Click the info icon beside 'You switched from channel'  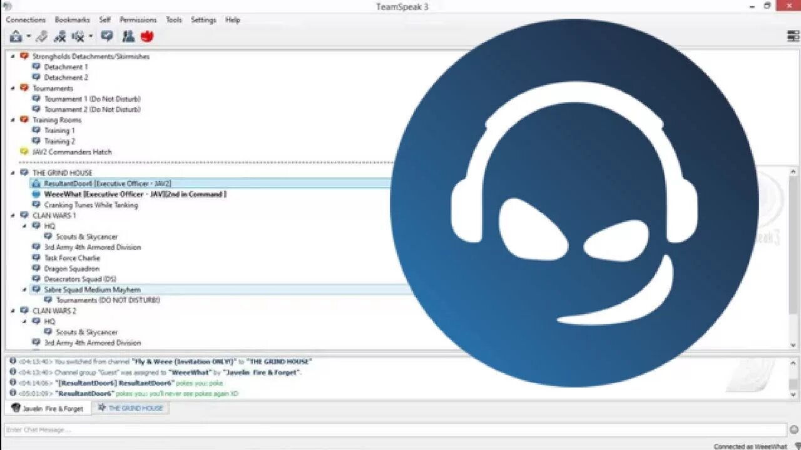point(13,361)
